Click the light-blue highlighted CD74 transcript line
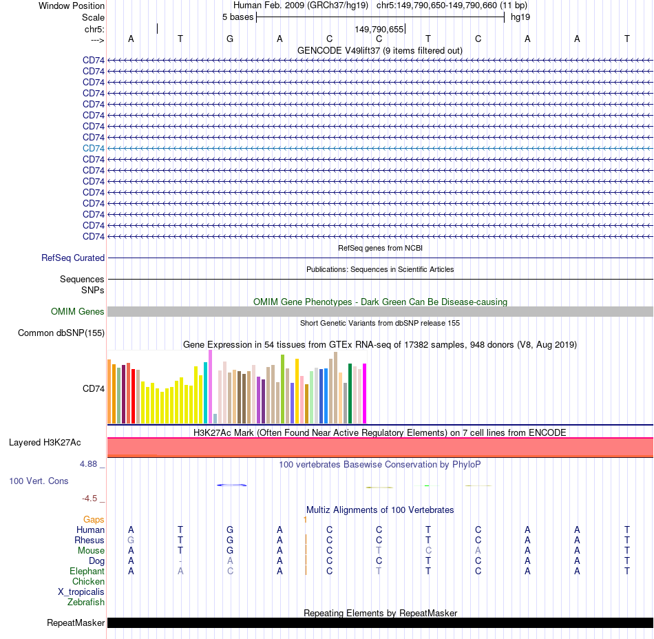 (x=381, y=149)
